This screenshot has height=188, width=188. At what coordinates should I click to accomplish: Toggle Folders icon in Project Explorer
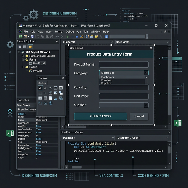pos(30,47)
